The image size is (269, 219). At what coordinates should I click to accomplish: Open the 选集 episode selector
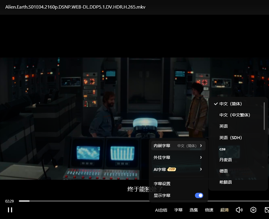194,210
